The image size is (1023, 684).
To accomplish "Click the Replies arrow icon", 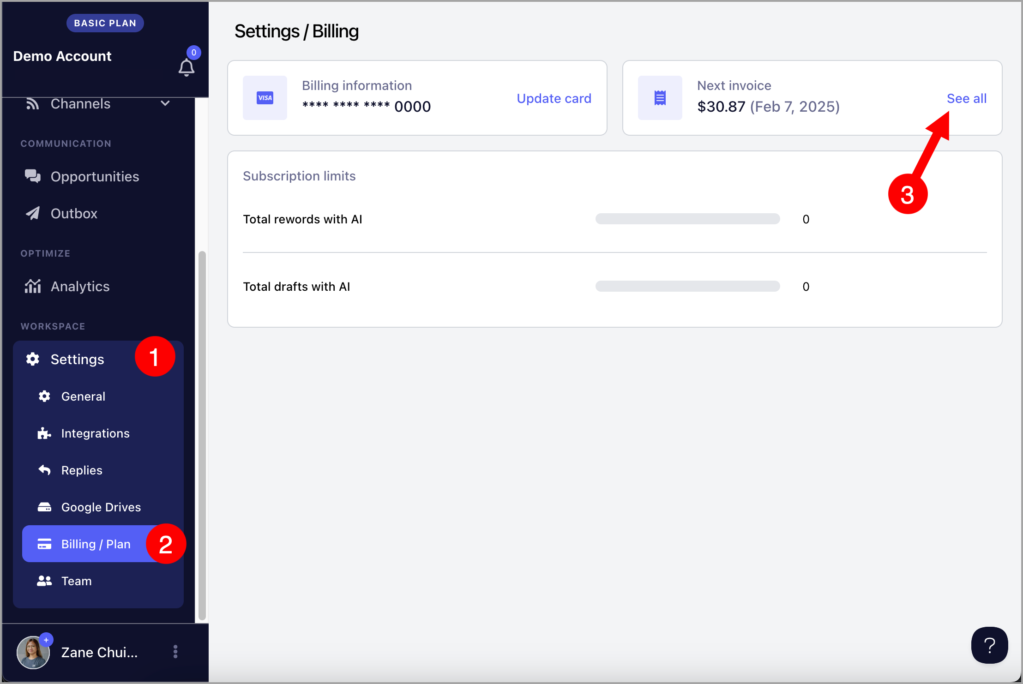I will [44, 470].
